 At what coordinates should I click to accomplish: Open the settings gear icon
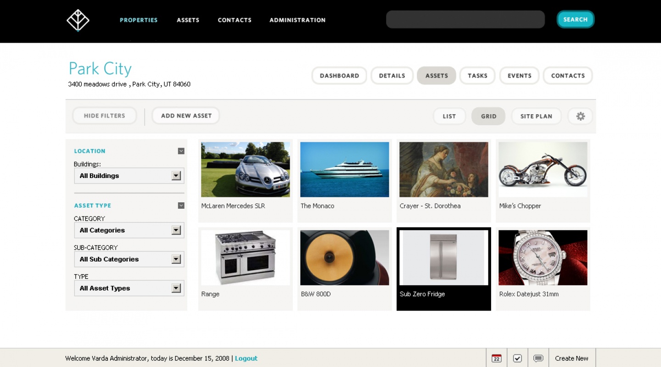coord(580,116)
